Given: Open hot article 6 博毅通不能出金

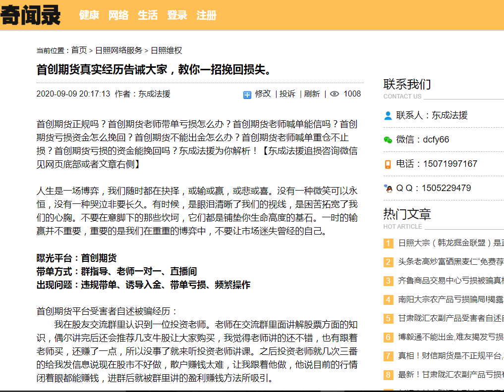Looking at the screenshot, I should point(451,337).
